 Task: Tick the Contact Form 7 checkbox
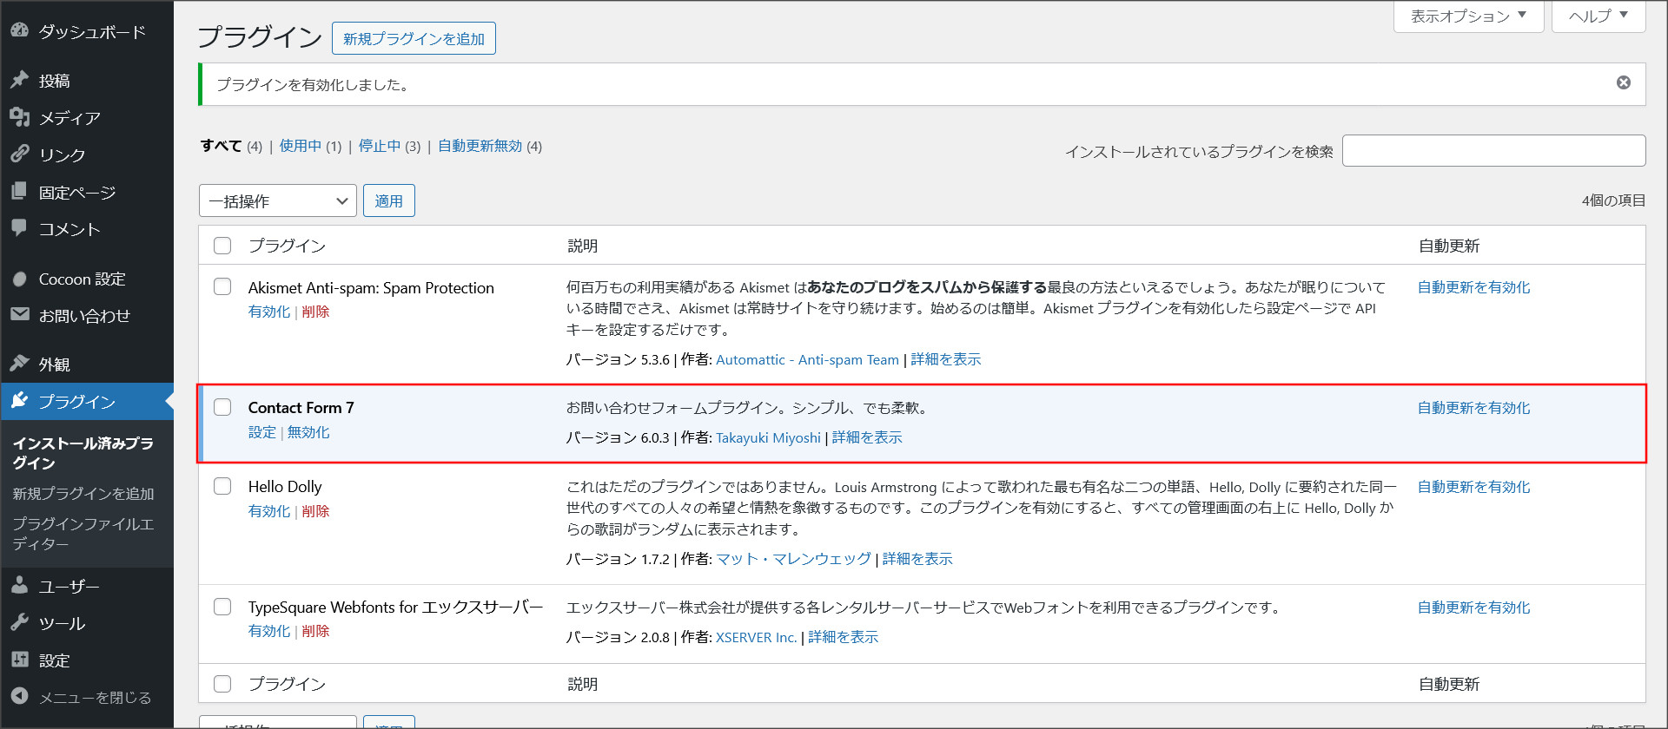pos(222,407)
